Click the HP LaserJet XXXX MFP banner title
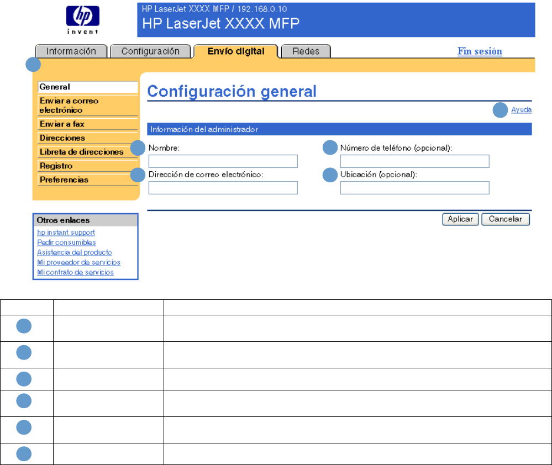The image size is (552, 465). pyautogui.click(x=220, y=24)
